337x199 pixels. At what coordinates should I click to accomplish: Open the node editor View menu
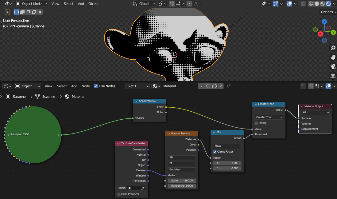coord(48,86)
